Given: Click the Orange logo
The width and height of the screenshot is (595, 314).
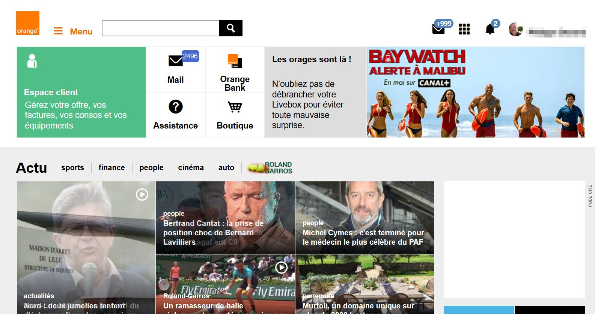Looking at the screenshot, I should (28, 23).
